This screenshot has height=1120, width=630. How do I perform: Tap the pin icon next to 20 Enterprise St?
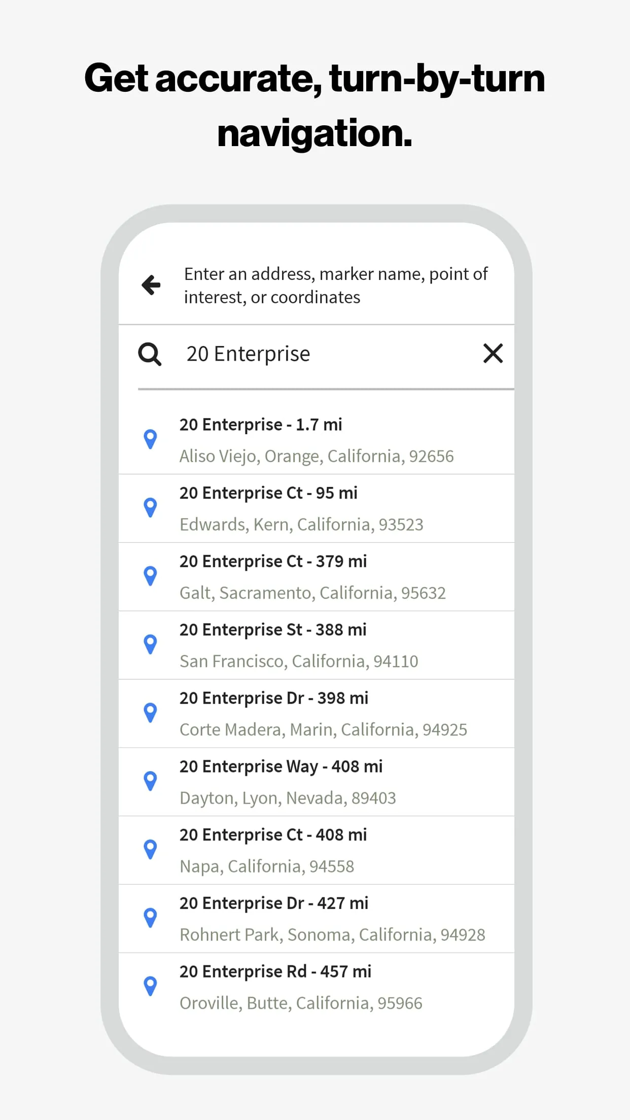[x=151, y=644]
